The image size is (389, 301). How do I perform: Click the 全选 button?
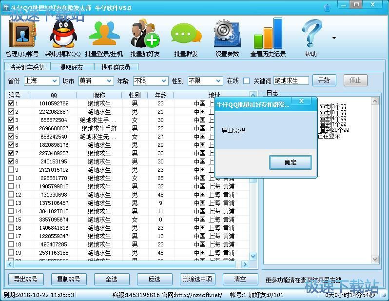click(112, 279)
